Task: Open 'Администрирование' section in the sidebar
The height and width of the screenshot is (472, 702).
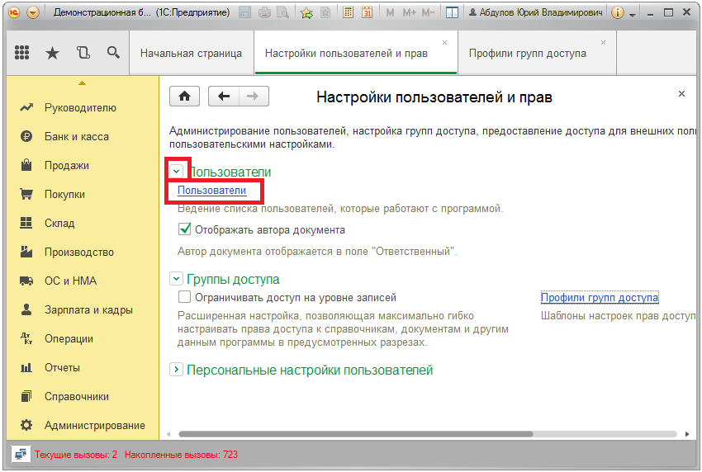Action: coord(94,426)
